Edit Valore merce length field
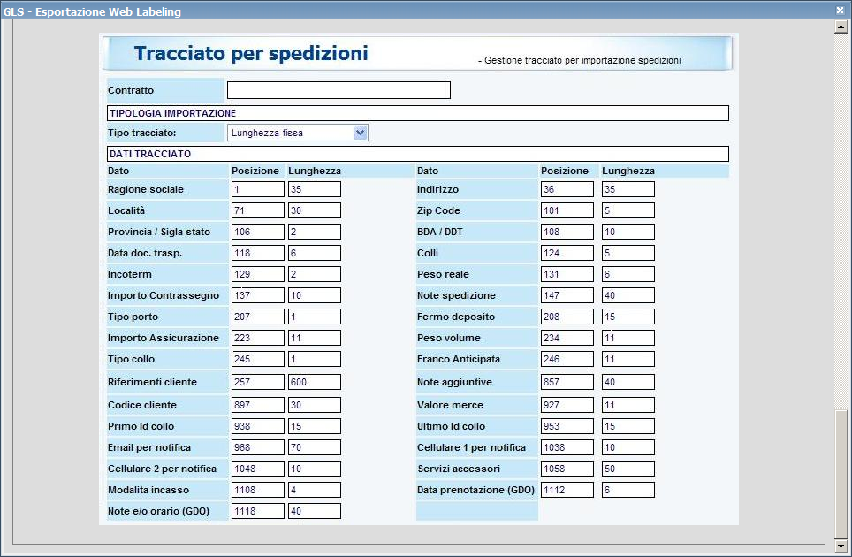The width and height of the screenshot is (852, 557). pos(628,405)
